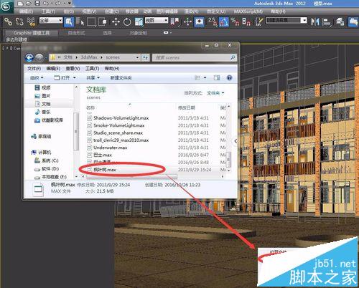
Task: Click Use Pivot Point Center icon
Action: pyautogui.click(x=175, y=22)
